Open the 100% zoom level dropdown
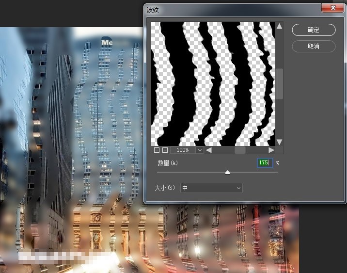The image size is (347, 273). (x=199, y=150)
